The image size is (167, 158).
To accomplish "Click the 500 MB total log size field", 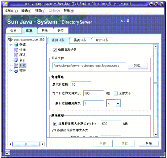I will [x=111, y=124].
